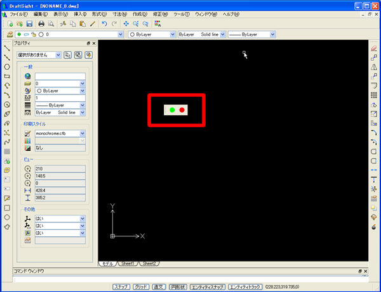The height and width of the screenshot is (292, 381).
Task: Save the drawing with floppy icon
Action: [x=29, y=23]
